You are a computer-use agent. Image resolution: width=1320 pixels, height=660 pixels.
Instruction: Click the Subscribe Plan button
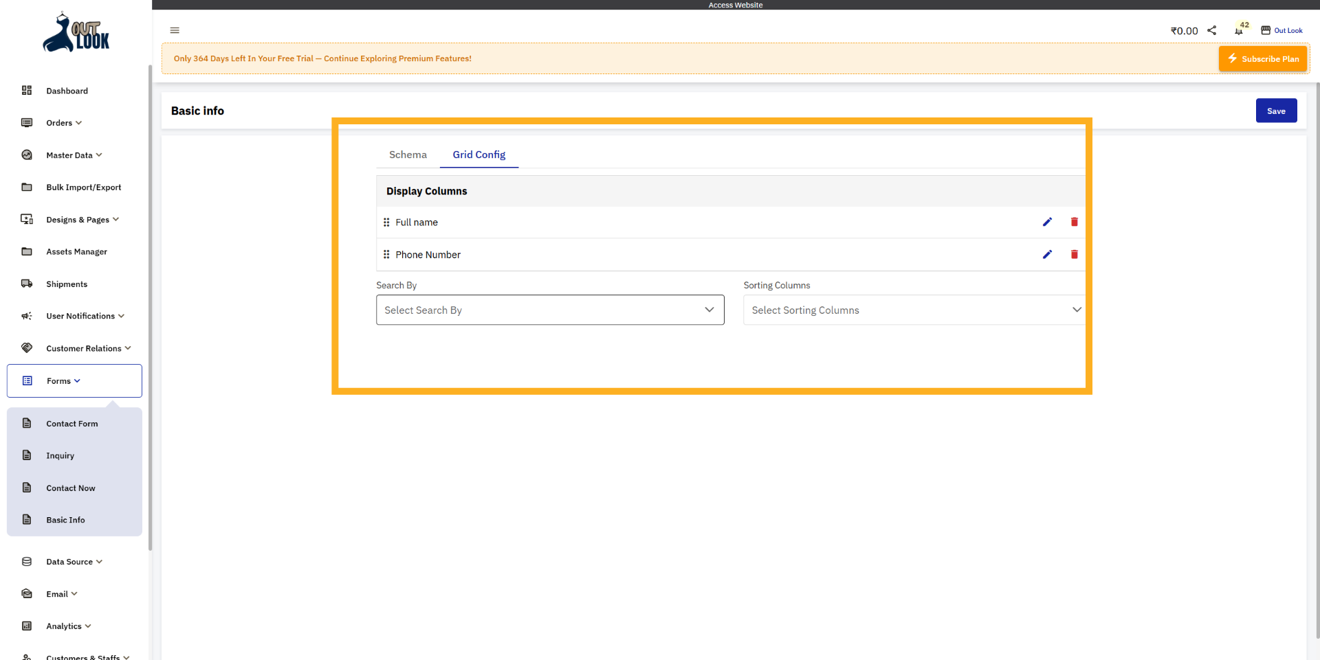pos(1262,59)
